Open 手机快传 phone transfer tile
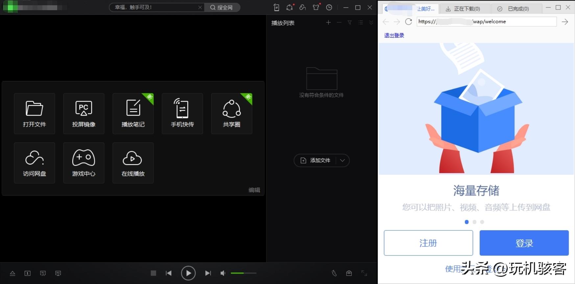 (x=182, y=114)
